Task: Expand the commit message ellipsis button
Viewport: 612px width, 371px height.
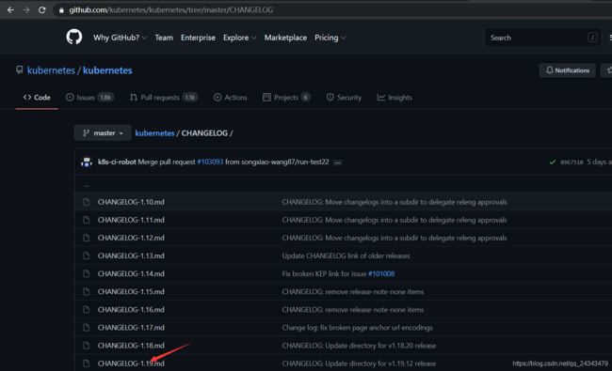Action: pyautogui.click(x=338, y=162)
